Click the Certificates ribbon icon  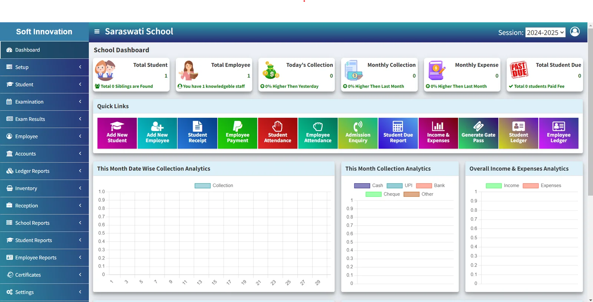[10, 275]
